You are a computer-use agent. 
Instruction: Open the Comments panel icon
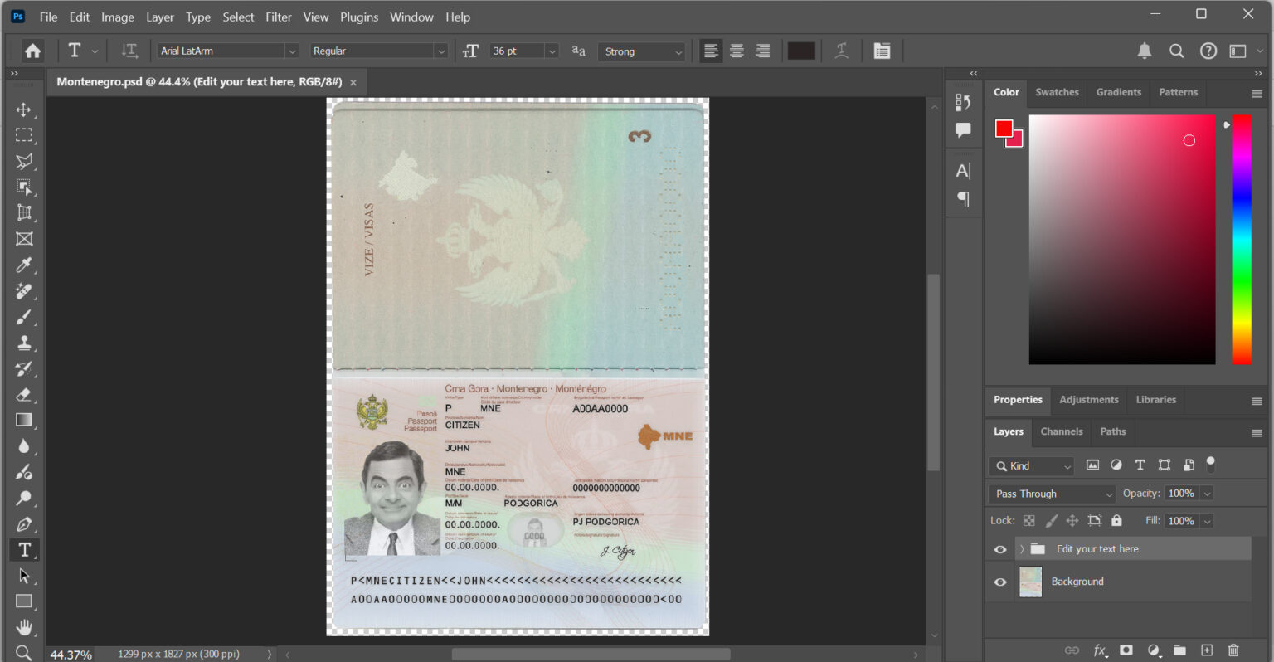click(963, 130)
